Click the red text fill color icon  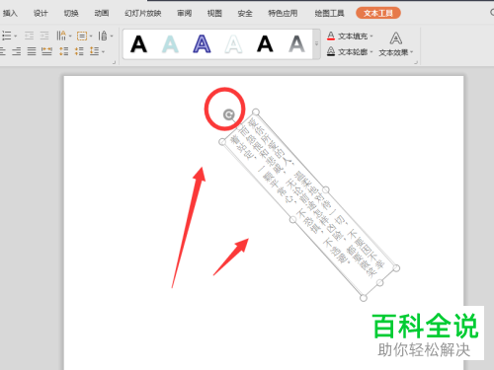click(331, 36)
